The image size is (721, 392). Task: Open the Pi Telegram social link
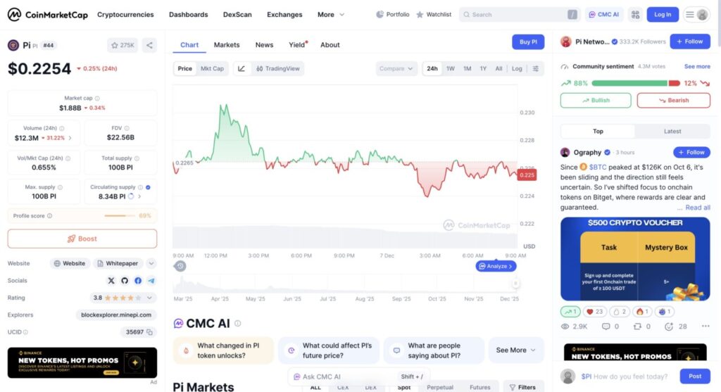tap(151, 281)
